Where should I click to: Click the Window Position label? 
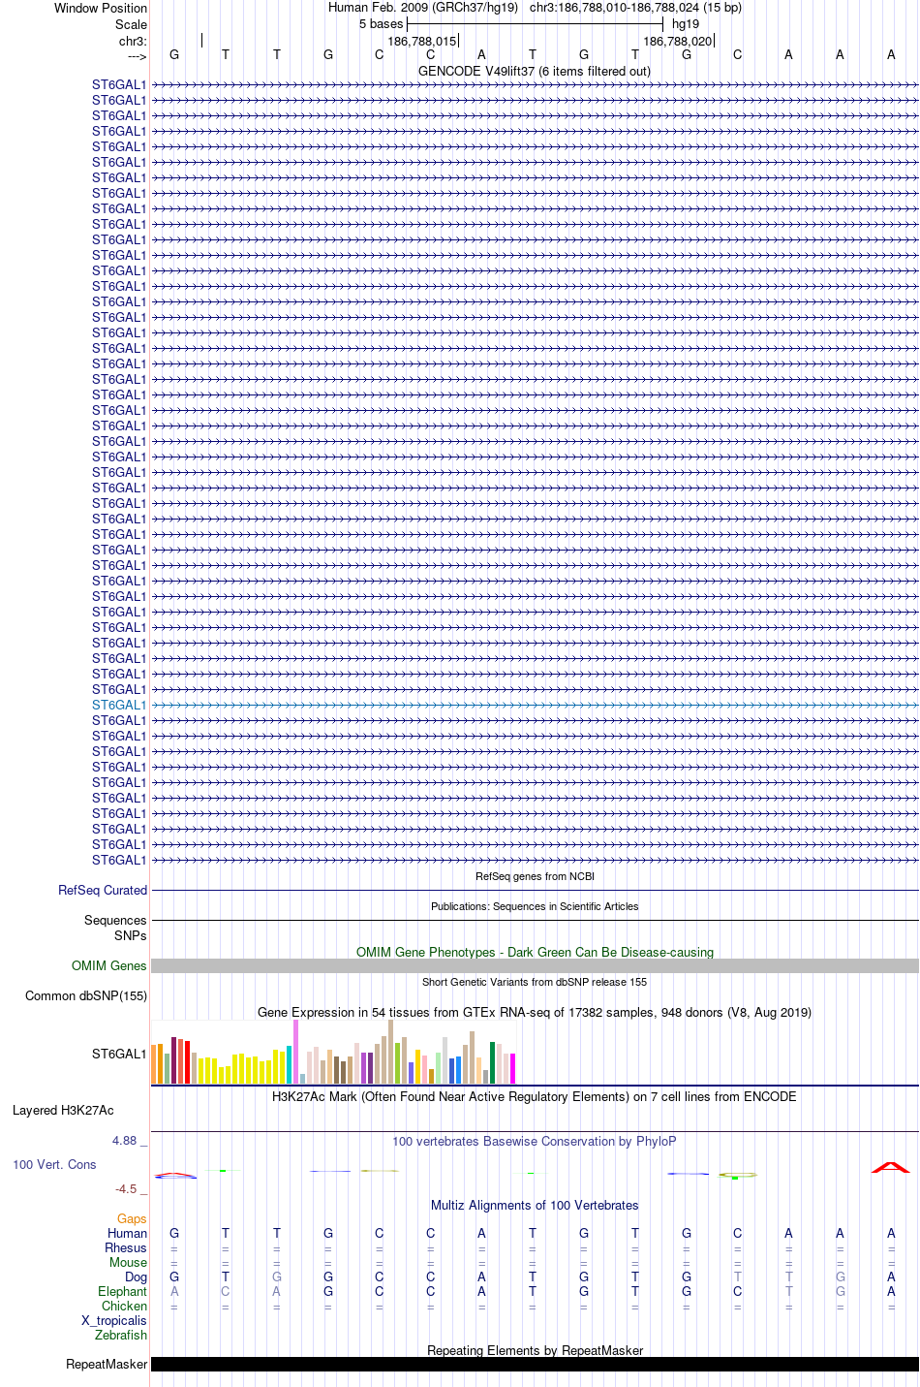click(101, 8)
